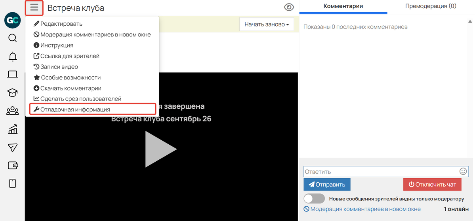
Task: Open the paper plane messages icon in sidebar
Action: (12, 147)
